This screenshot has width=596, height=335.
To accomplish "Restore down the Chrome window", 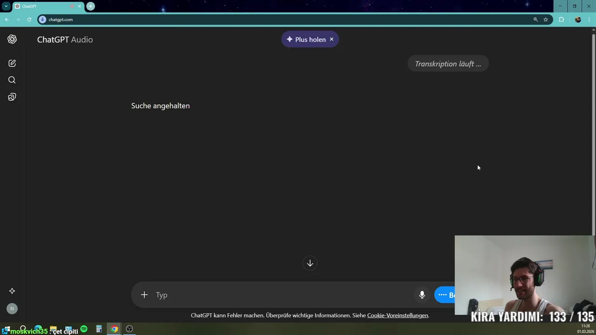I will (x=574, y=6).
